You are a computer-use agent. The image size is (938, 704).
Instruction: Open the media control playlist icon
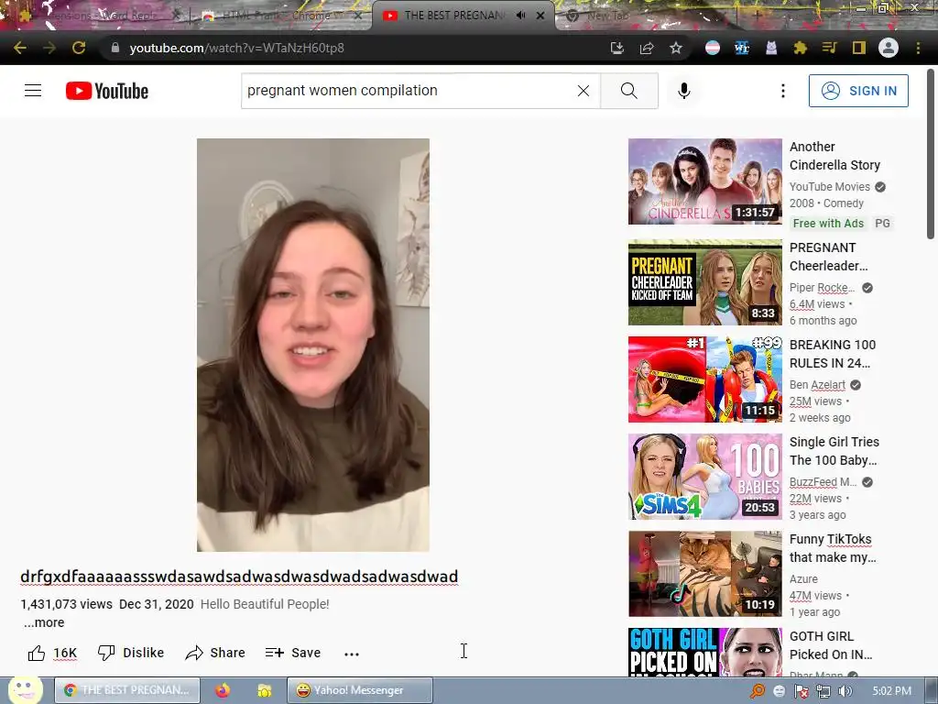[830, 48]
